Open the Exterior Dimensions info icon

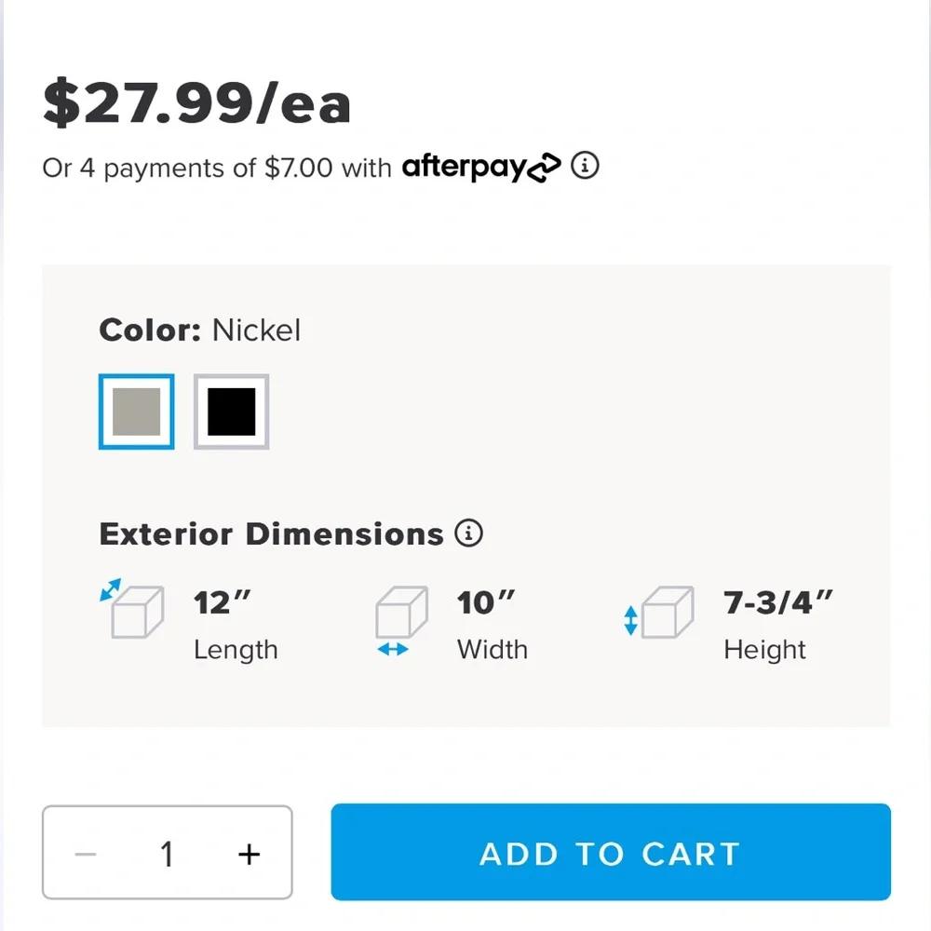pyautogui.click(x=469, y=533)
